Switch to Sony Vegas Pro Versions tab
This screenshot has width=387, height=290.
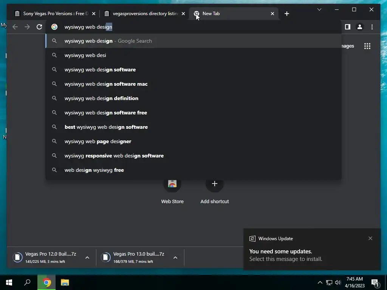[54, 14]
